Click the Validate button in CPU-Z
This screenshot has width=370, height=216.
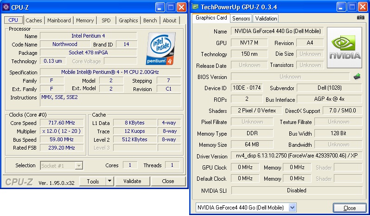132,181
